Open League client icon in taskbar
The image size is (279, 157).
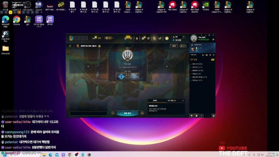tap(89, 155)
